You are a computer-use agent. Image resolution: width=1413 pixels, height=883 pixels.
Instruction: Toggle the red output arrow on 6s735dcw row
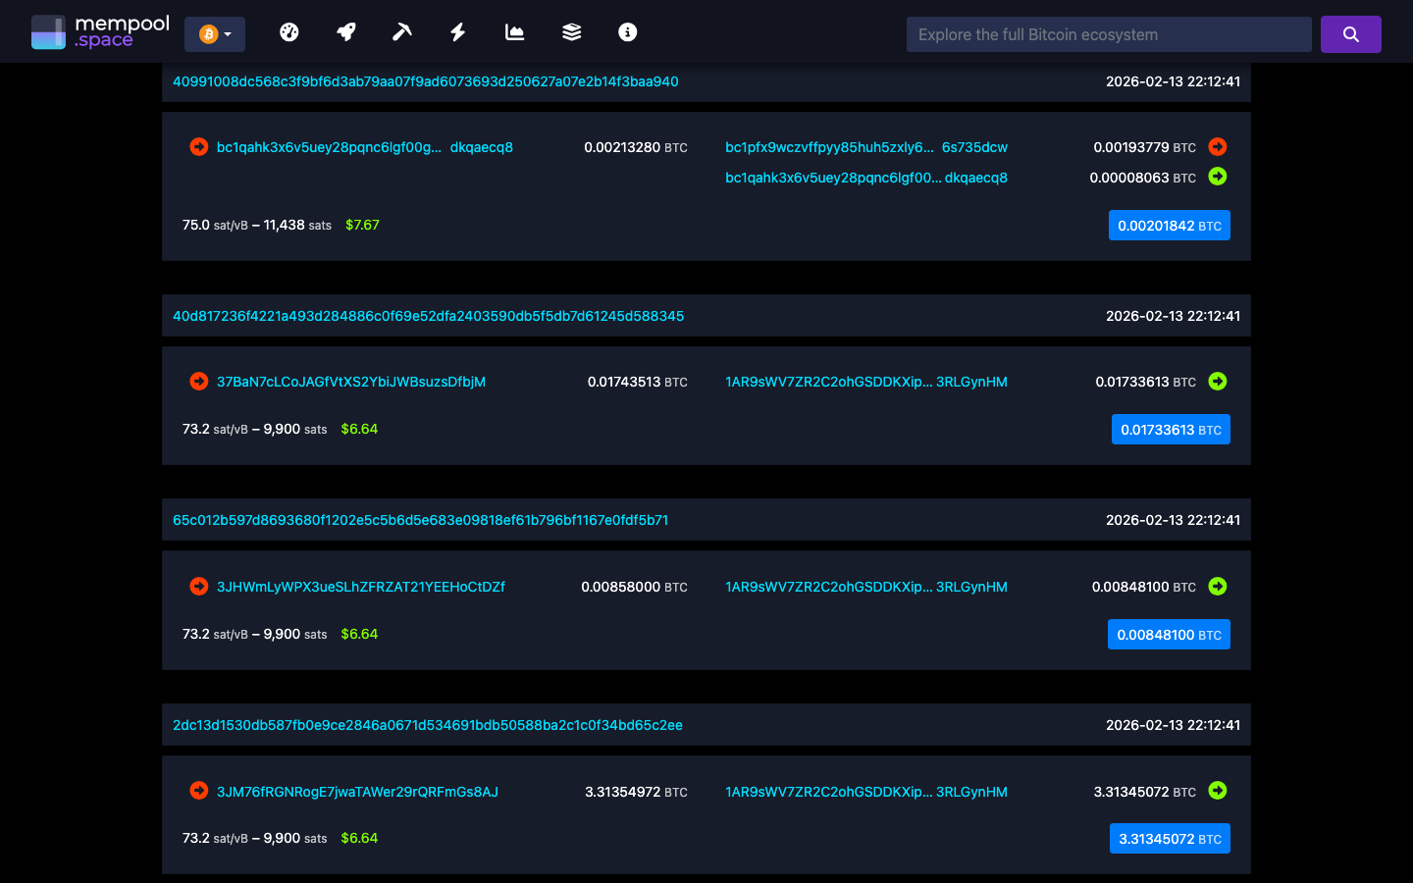1217,146
